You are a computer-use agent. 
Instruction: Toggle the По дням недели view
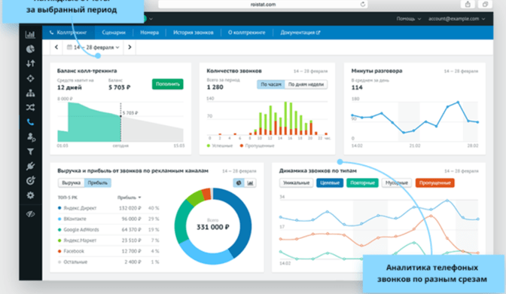point(306,84)
